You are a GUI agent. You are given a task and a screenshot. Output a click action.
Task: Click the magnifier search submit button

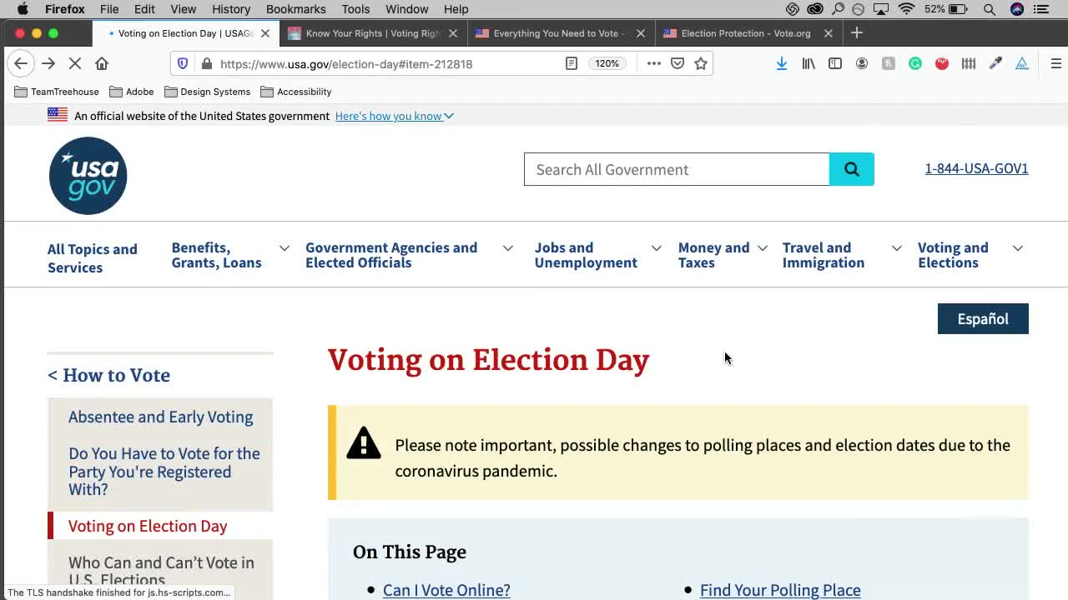coord(851,169)
